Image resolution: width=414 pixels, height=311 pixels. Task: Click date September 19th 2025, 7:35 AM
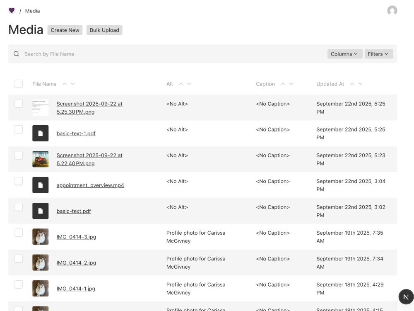[350, 237]
